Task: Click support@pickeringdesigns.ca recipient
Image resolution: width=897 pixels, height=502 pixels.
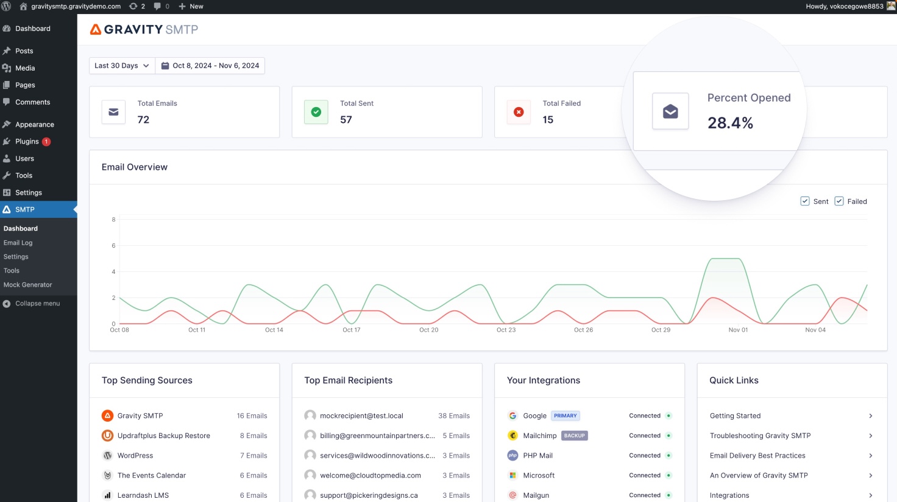Action: 369,495
